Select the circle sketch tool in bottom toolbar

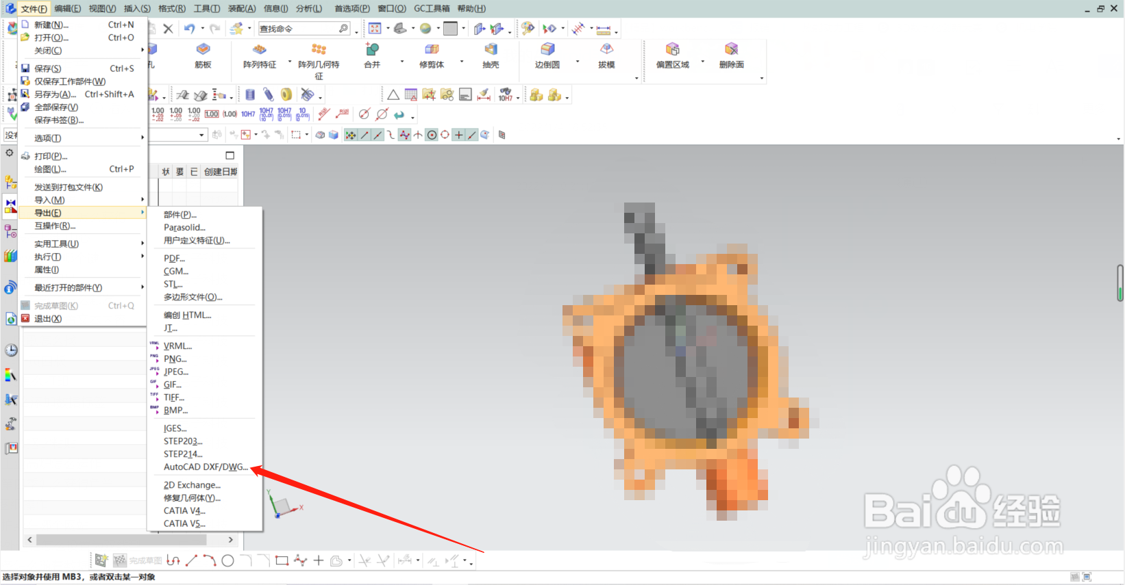pos(227,561)
